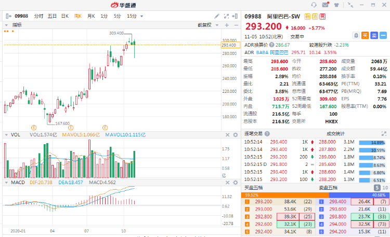Viewport: 390px width, 237px height.
Task: Click blue 40.68% ask ratio bar
Action: click(x=359, y=195)
